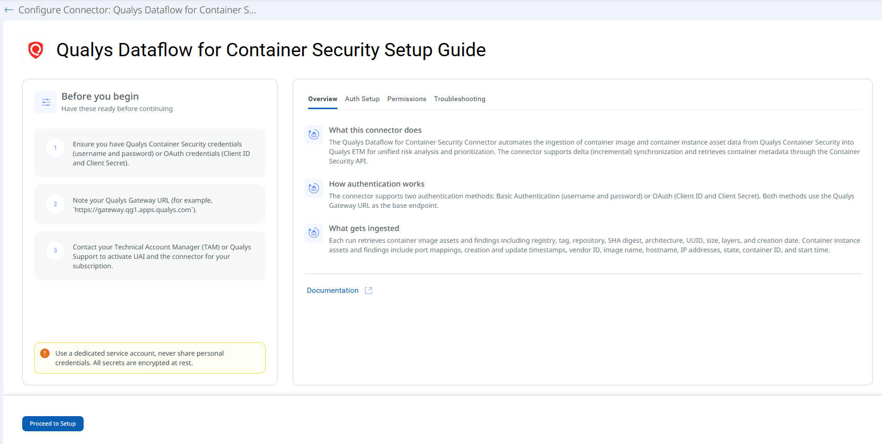Click the red Qualys shield logo
The height and width of the screenshot is (444, 882).
[35, 50]
